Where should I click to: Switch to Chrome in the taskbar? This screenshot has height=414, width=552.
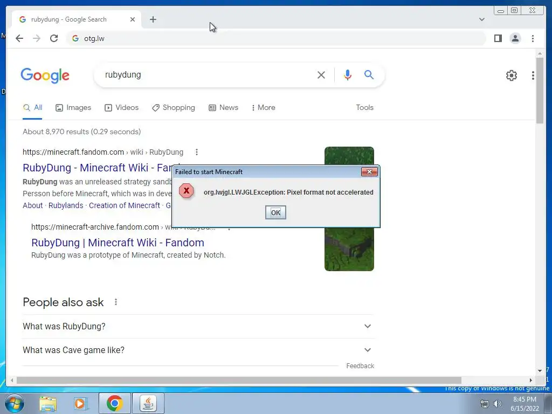(114, 403)
